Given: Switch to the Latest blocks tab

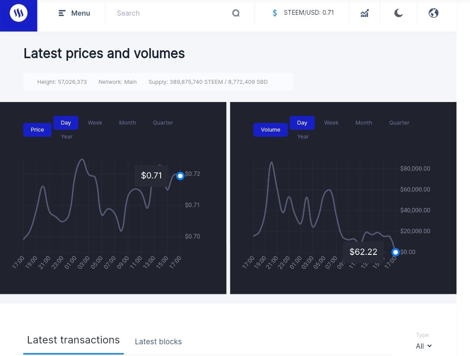Looking at the screenshot, I should tap(158, 342).
